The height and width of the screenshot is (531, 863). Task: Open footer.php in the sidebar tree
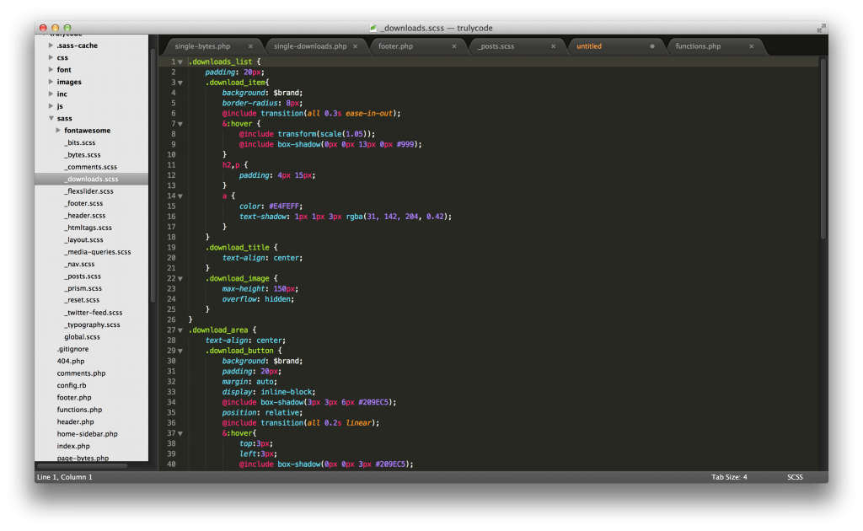(74, 397)
